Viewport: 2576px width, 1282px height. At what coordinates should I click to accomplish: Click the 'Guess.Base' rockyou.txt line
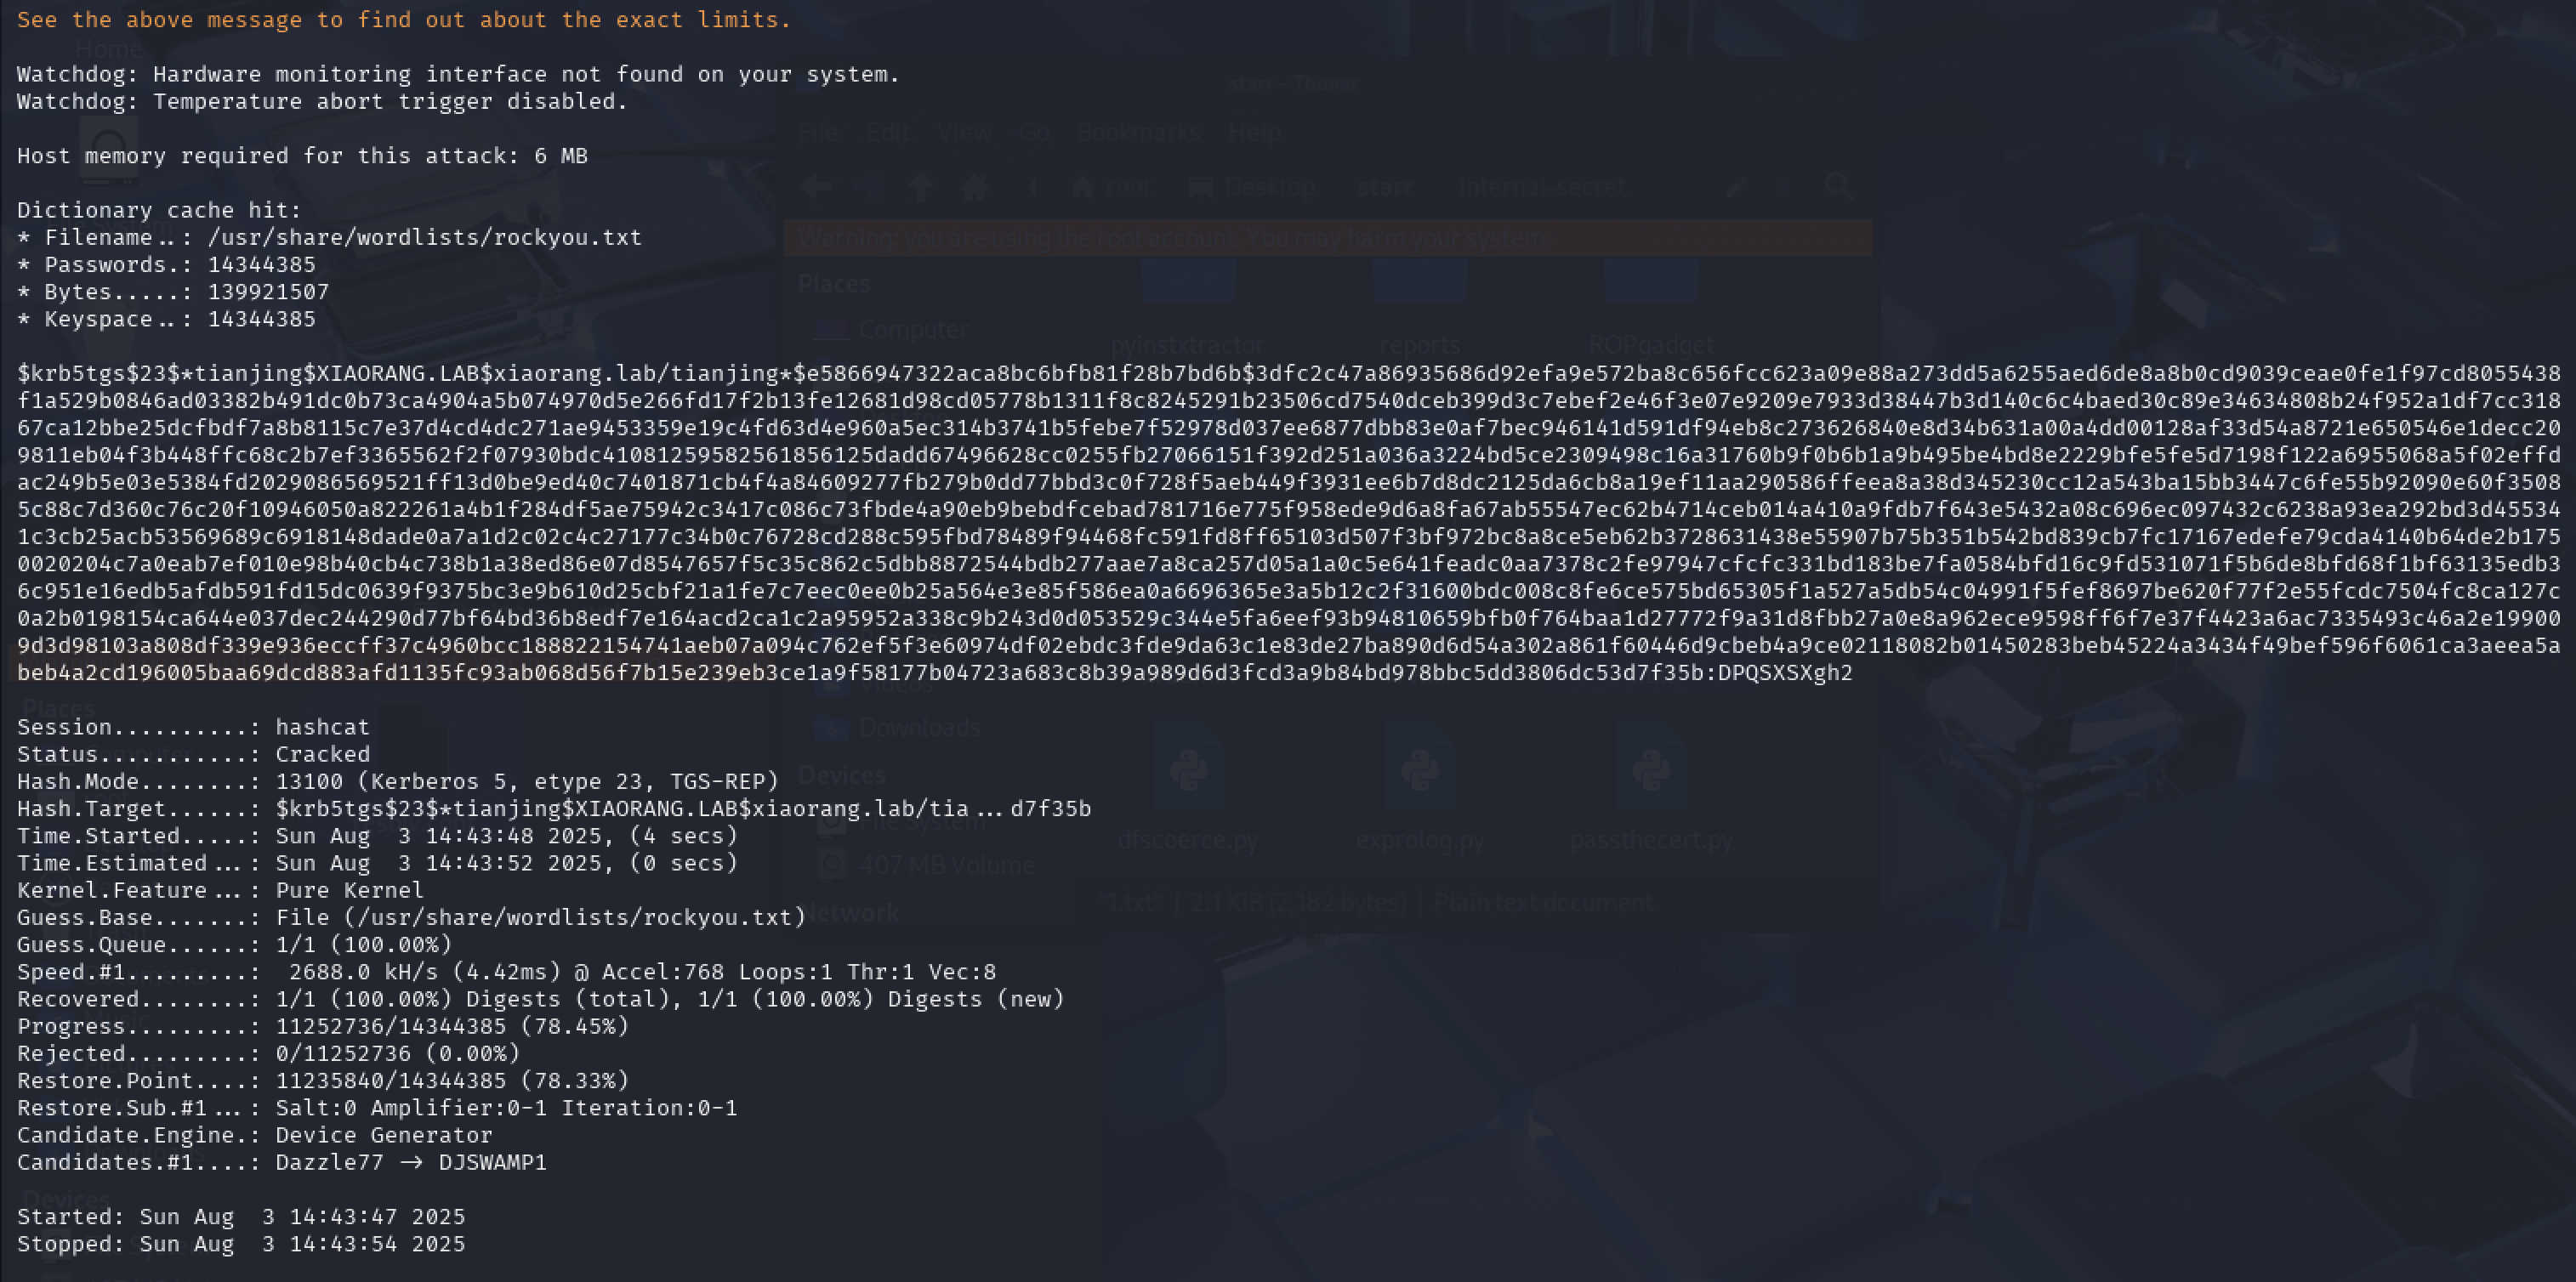pos(411,917)
